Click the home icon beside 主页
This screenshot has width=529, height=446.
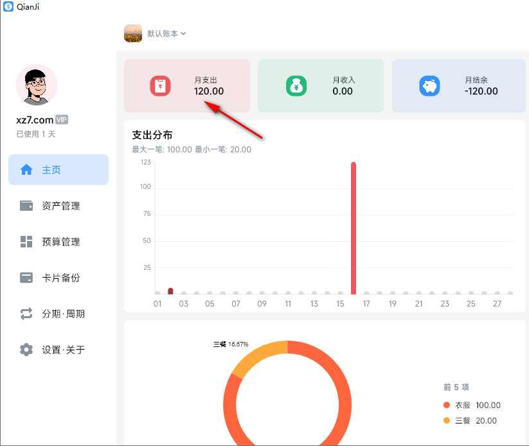point(26,170)
